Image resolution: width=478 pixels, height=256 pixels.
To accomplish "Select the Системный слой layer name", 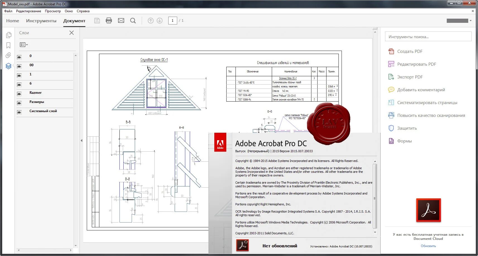I will tap(43, 111).
